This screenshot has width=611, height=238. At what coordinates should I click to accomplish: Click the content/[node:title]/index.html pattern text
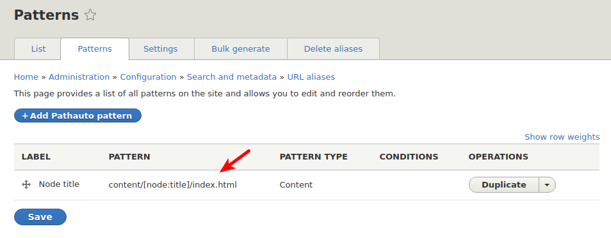tap(173, 185)
